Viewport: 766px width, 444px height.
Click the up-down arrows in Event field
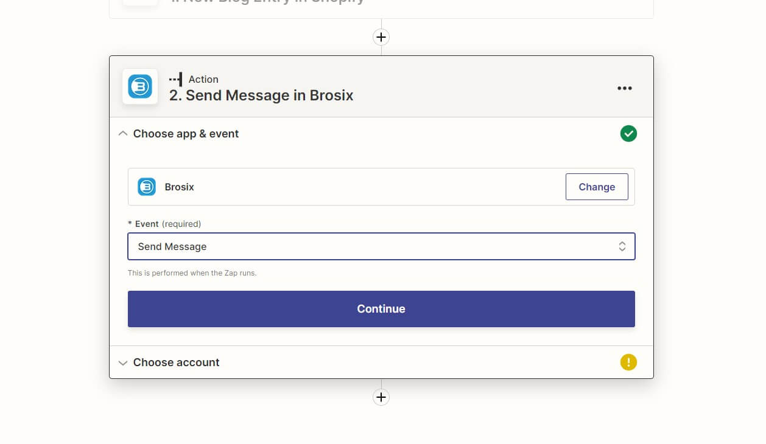click(622, 246)
